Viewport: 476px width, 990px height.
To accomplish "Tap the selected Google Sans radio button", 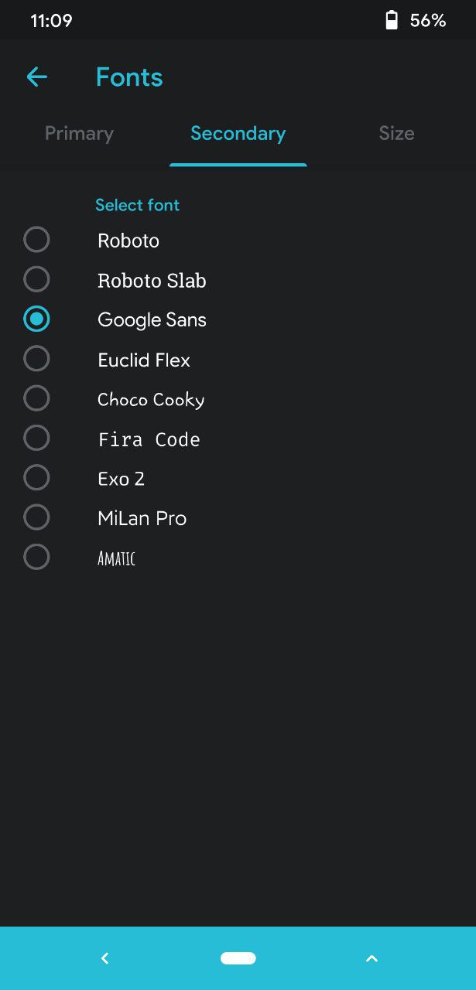I will [x=36, y=319].
